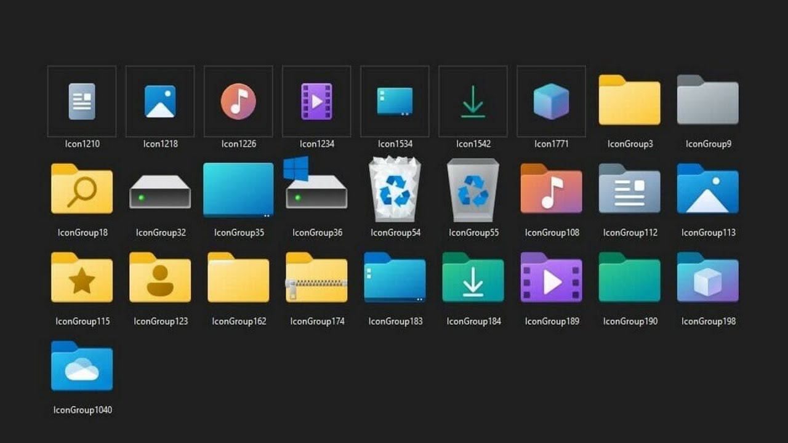Select the IconGroup55 empty recycle bin
Screen dimensions: 788x443
pyautogui.click(x=473, y=190)
